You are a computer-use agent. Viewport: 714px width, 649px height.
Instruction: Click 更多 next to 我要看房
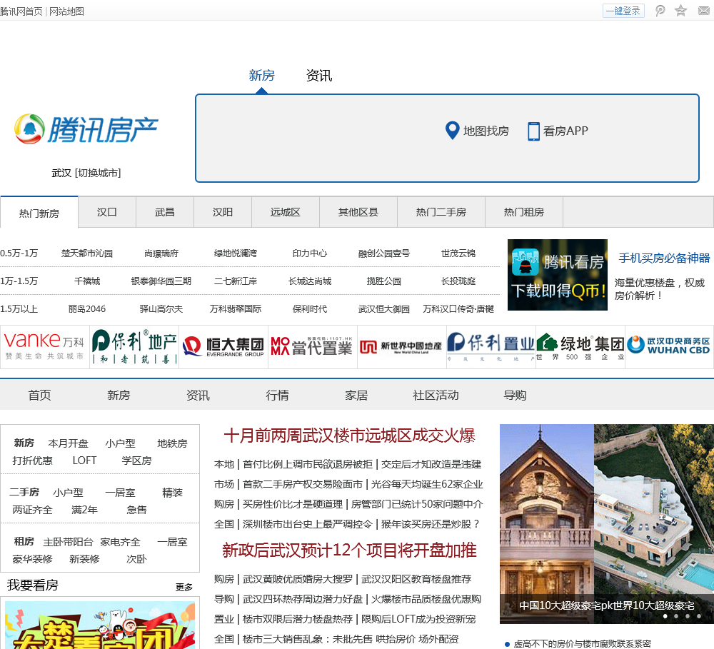(x=184, y=587)
